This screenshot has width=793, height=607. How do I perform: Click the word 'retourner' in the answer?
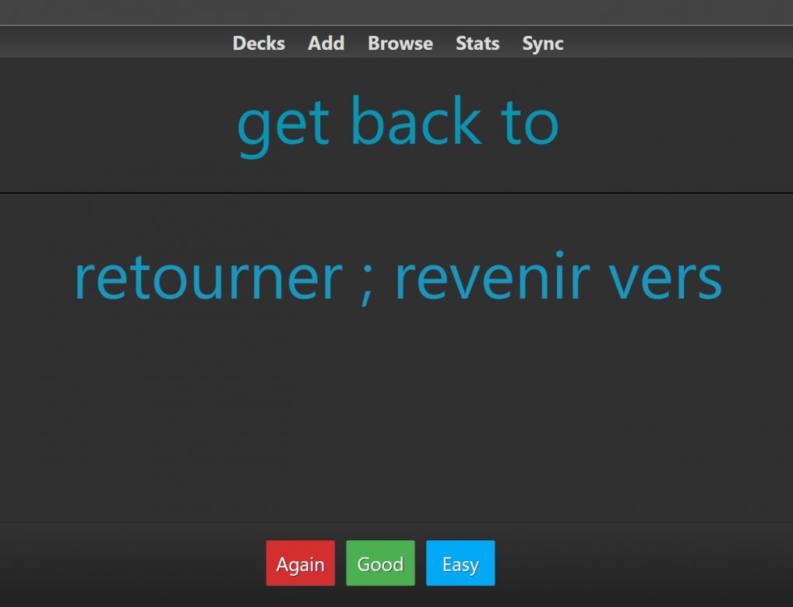[207, 278]
